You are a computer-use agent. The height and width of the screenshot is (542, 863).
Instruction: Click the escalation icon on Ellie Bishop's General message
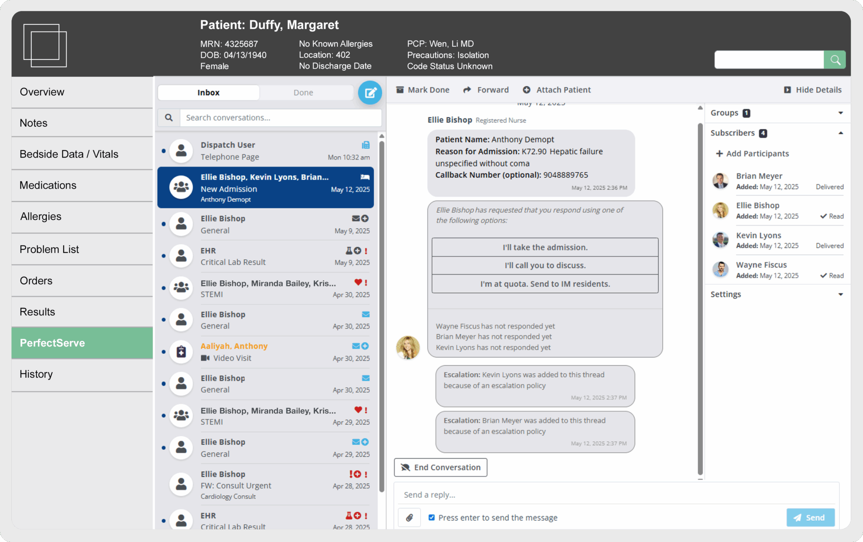365,219
